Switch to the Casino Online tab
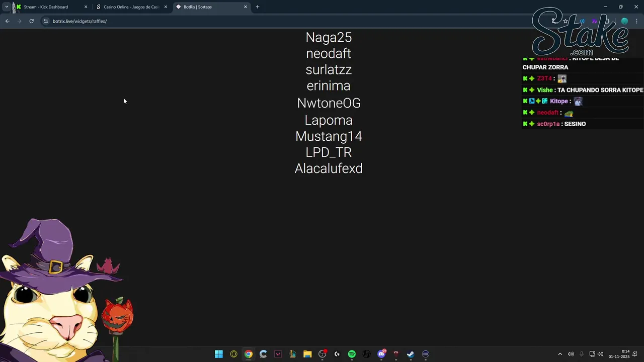This screenshot has width=644, height=362. (131, 7)
